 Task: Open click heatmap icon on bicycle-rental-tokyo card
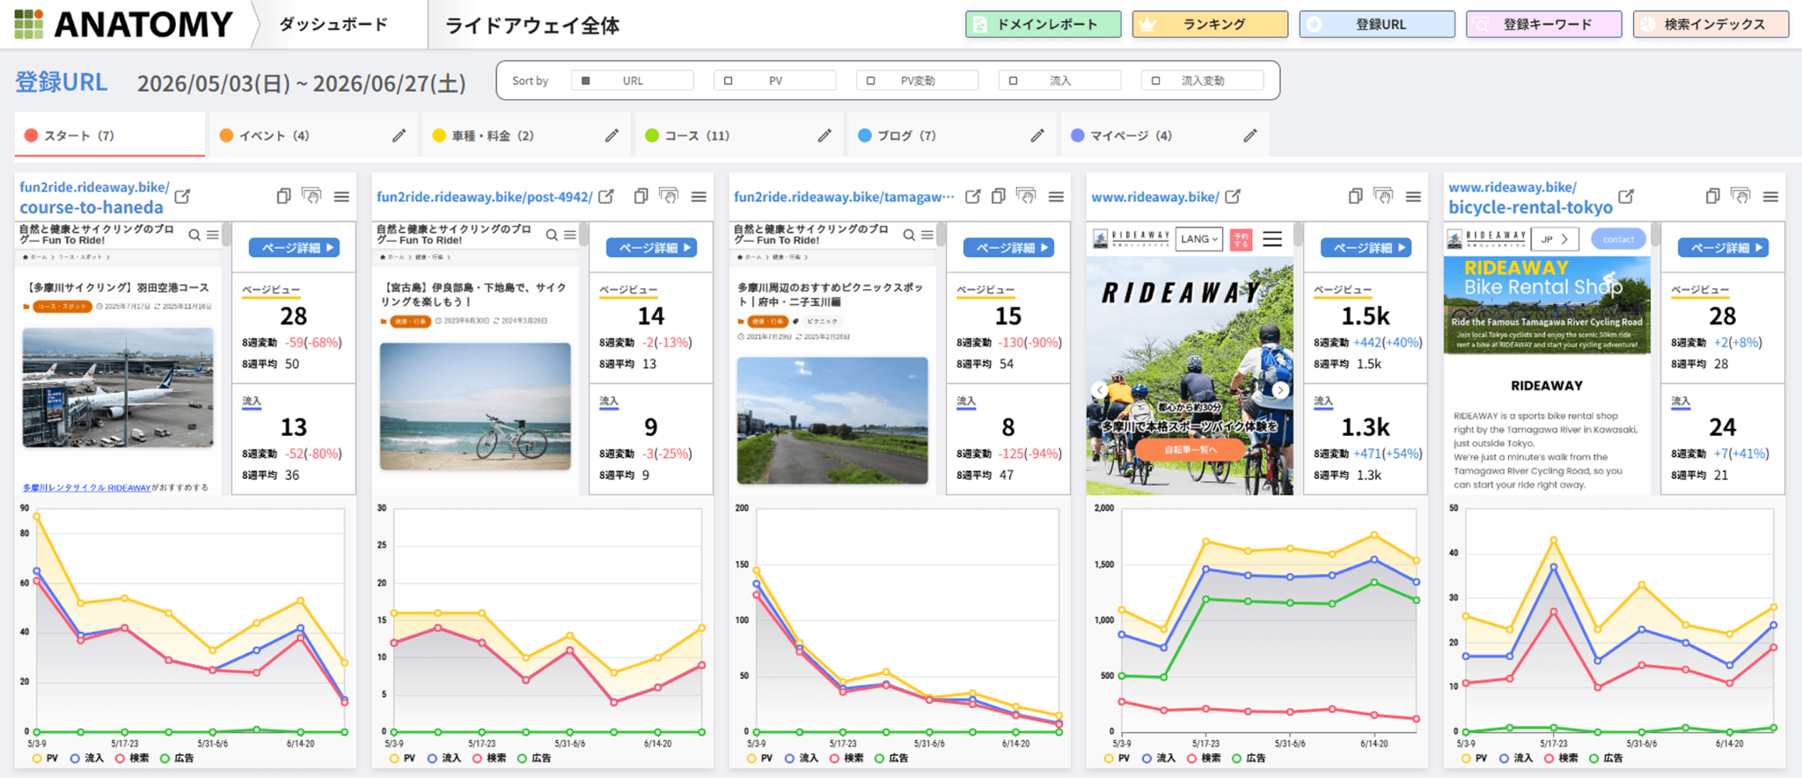(1740, 196)
